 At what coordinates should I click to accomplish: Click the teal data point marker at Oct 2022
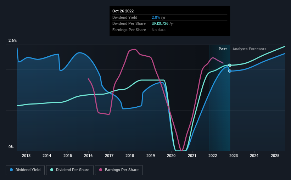click(x=230, y=65)
